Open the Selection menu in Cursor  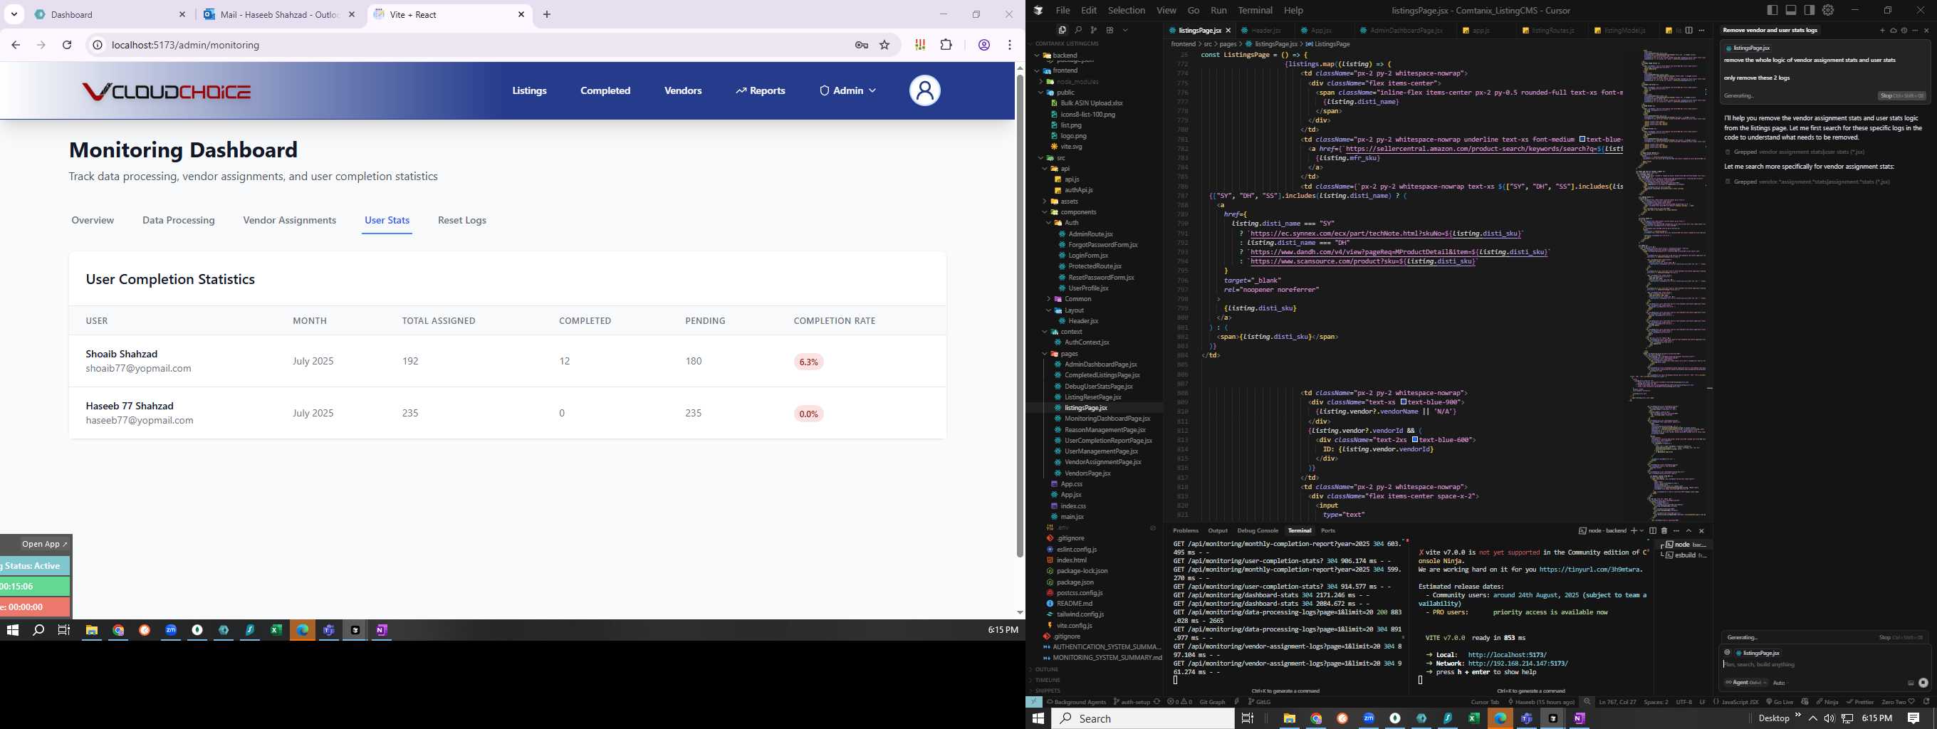point(1127,11)
